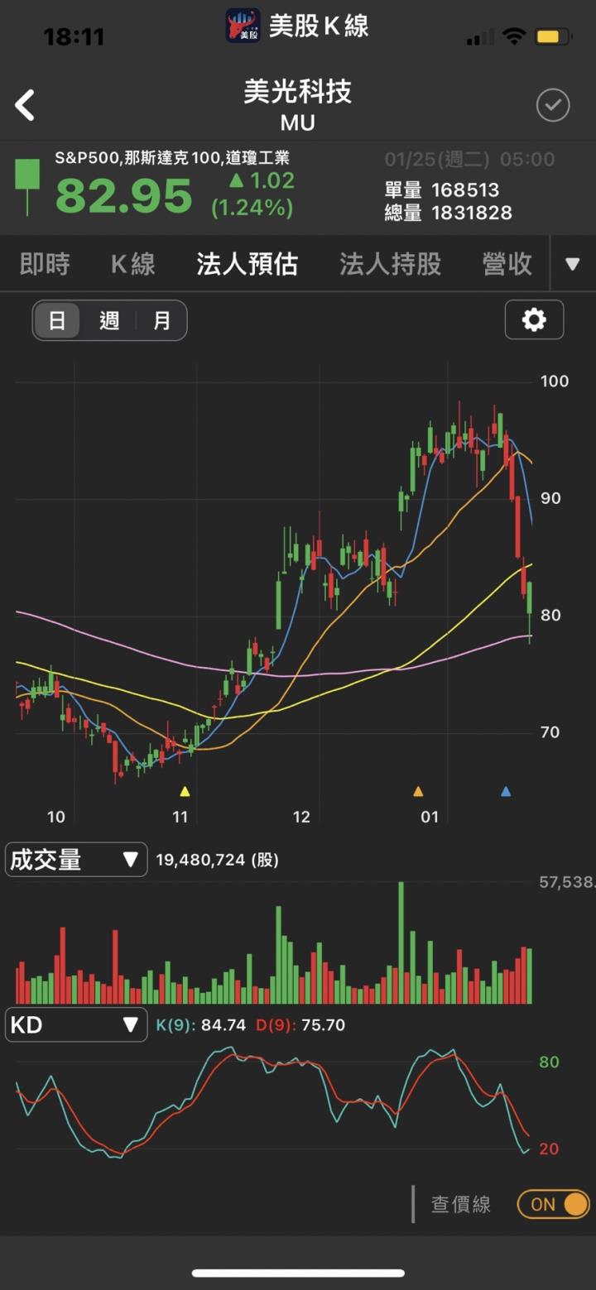Viewport: 596px width, 1290px height.
Task: Tap the Wi-Fi status icon
Action: pyautogui.click(x=514, y=36)
